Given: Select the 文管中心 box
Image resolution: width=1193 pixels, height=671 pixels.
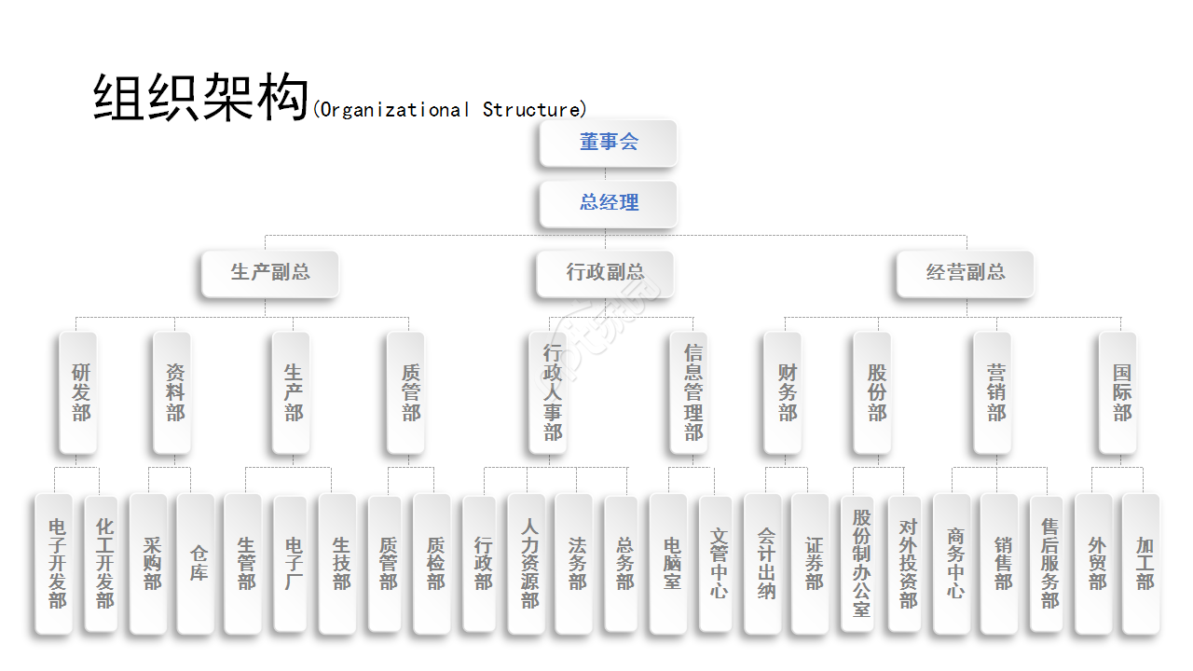Looking at the screenshot, I should (716, 563).
